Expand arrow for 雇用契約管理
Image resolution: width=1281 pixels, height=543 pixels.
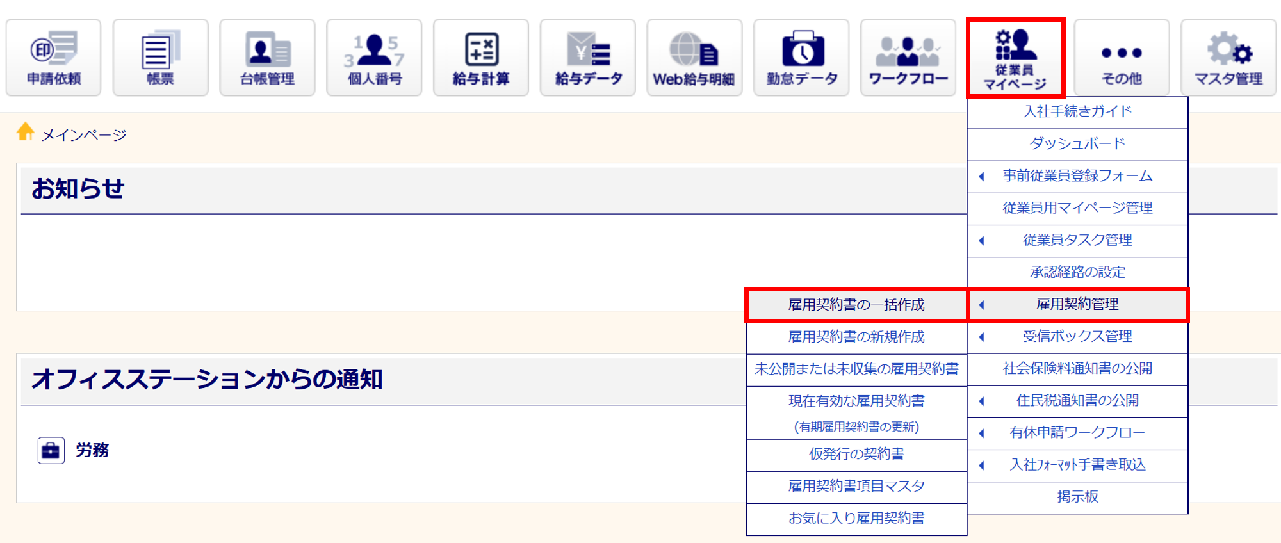point(981,305)
